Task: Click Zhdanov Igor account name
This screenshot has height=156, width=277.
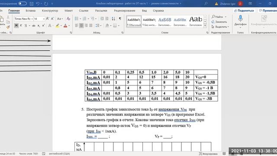Action: click(228, 3)
